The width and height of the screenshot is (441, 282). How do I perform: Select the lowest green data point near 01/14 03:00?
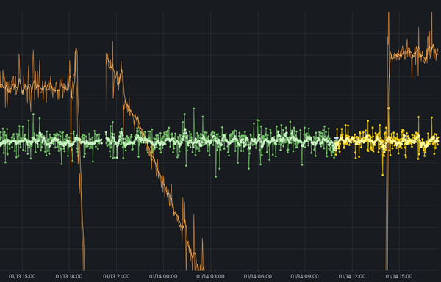coord(215,176)
